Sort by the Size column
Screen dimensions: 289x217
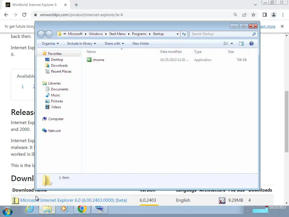tap(237, 52)
